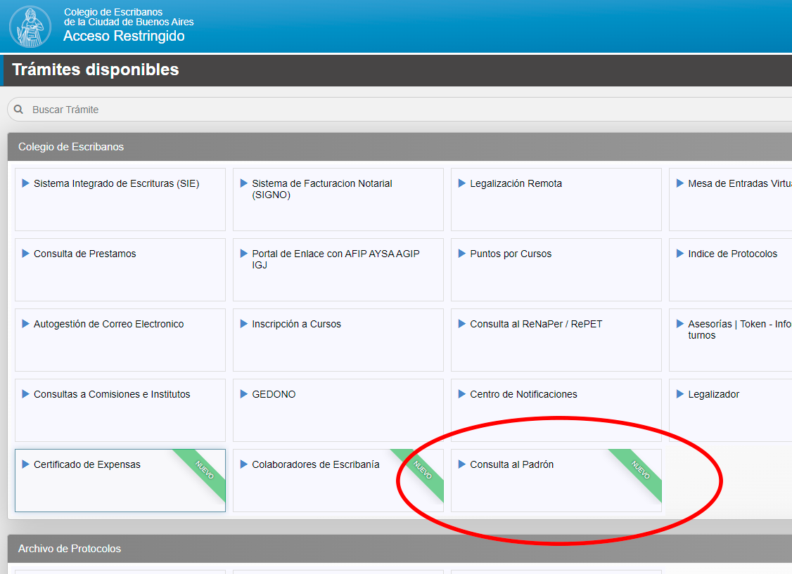The width and height of the screenshot is (792, 574).
Task: Open Portal de Enlace con AFIP AYSA AGIP IGJ
Action: [338, 270]
